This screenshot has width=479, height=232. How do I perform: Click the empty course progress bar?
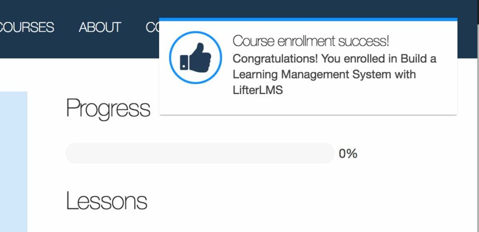200,153
